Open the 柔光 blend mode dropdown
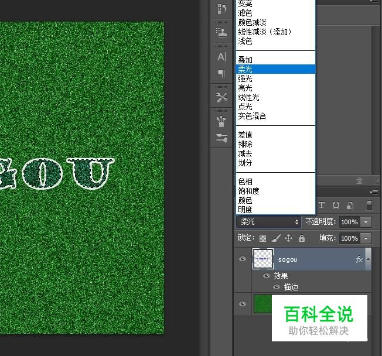Screen dimensions: 382x356 pos(268,221)
